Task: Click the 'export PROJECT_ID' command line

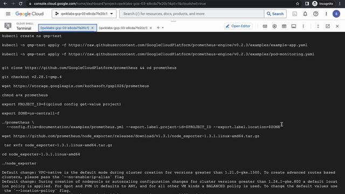Action: coord(61,104)
